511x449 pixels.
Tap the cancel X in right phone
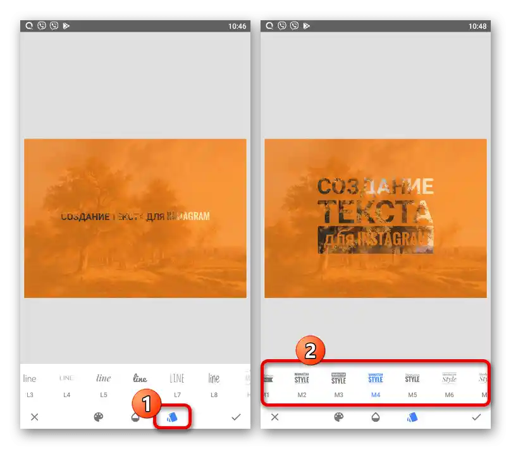pos(274,417)
